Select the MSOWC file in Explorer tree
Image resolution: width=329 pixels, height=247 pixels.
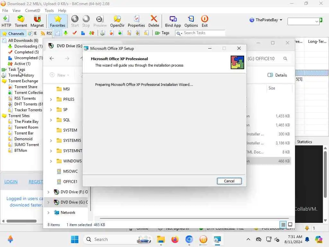pos(67,171)
